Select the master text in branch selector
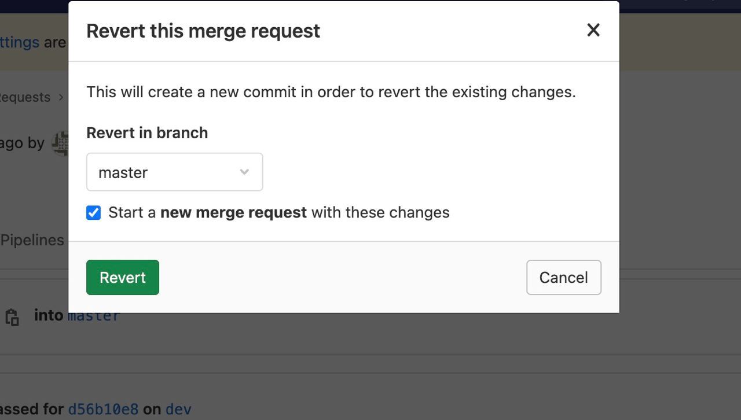This screenshot has height=420, width=741. [123, 172]
